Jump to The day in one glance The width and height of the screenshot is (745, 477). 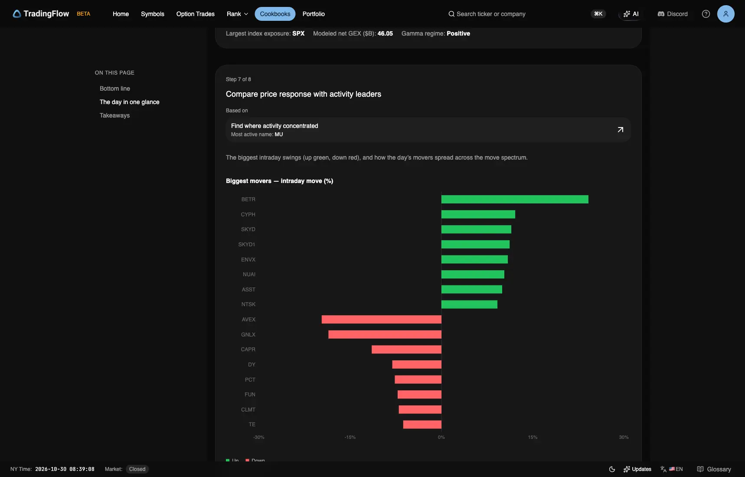[129, 102]
